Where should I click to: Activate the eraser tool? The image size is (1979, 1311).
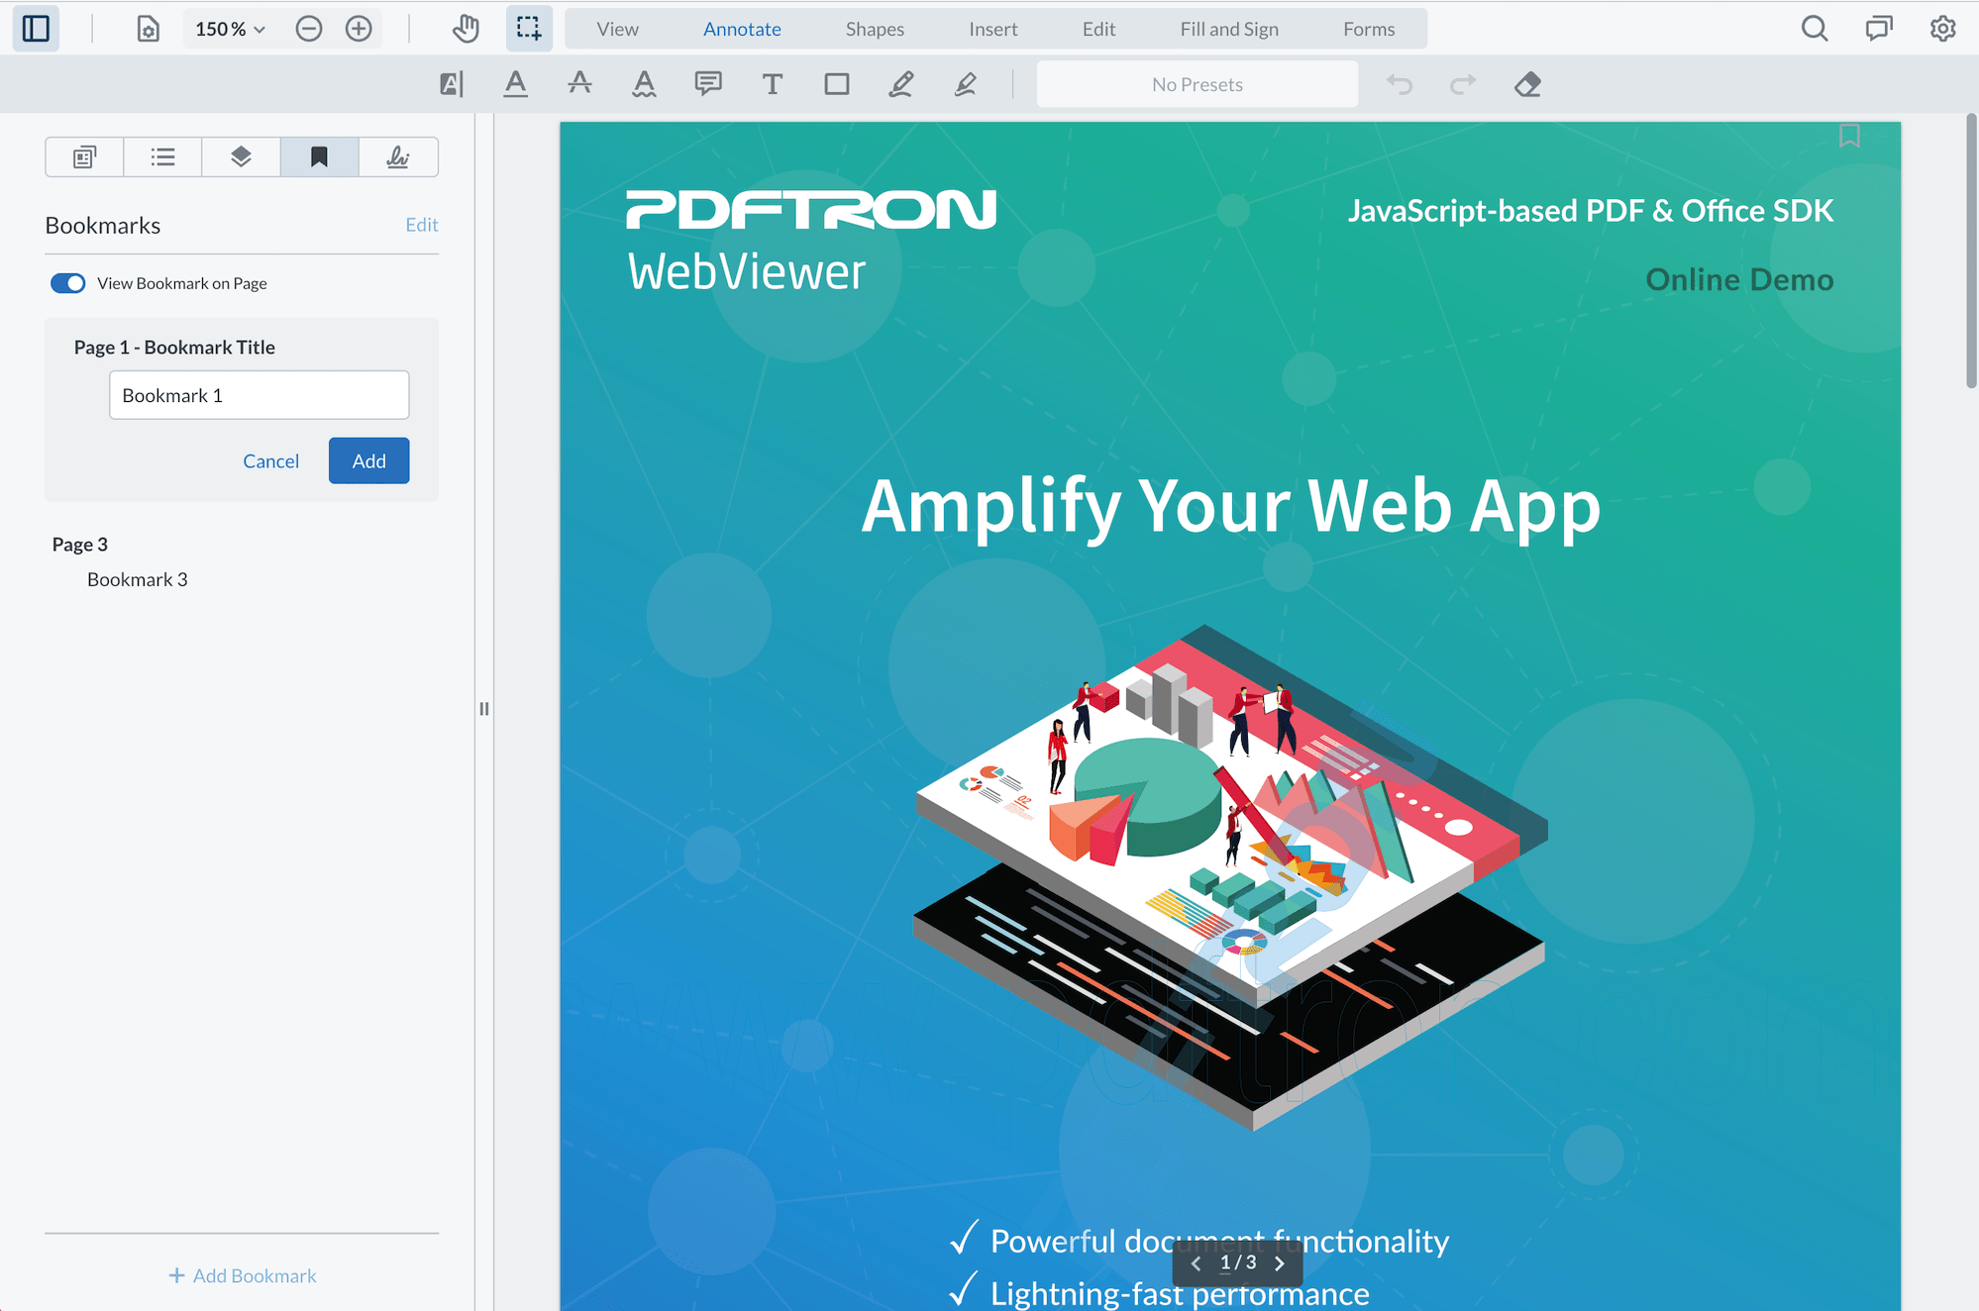[x=1527, y=84]
